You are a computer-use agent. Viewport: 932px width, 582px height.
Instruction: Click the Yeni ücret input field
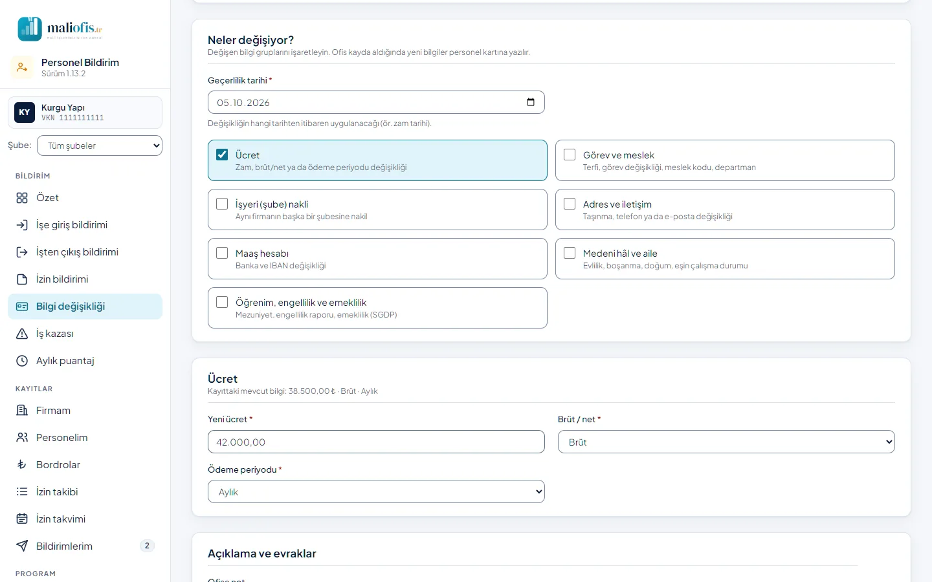(x=376, y=442)
